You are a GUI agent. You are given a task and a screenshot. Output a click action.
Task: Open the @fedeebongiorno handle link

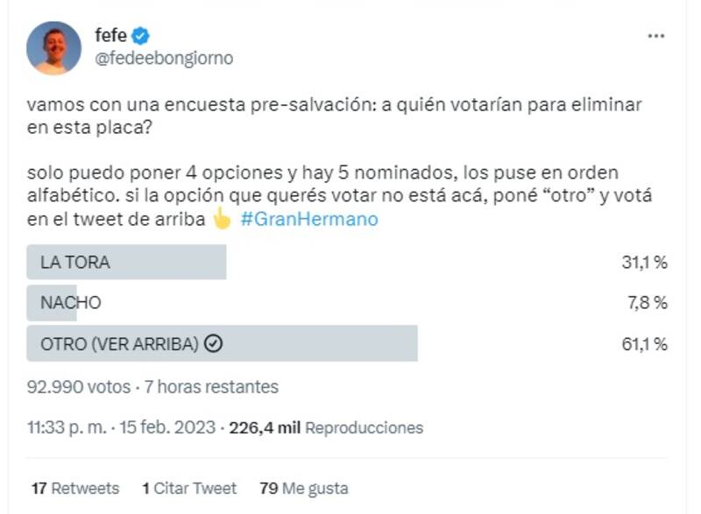[x=164, y=59]
